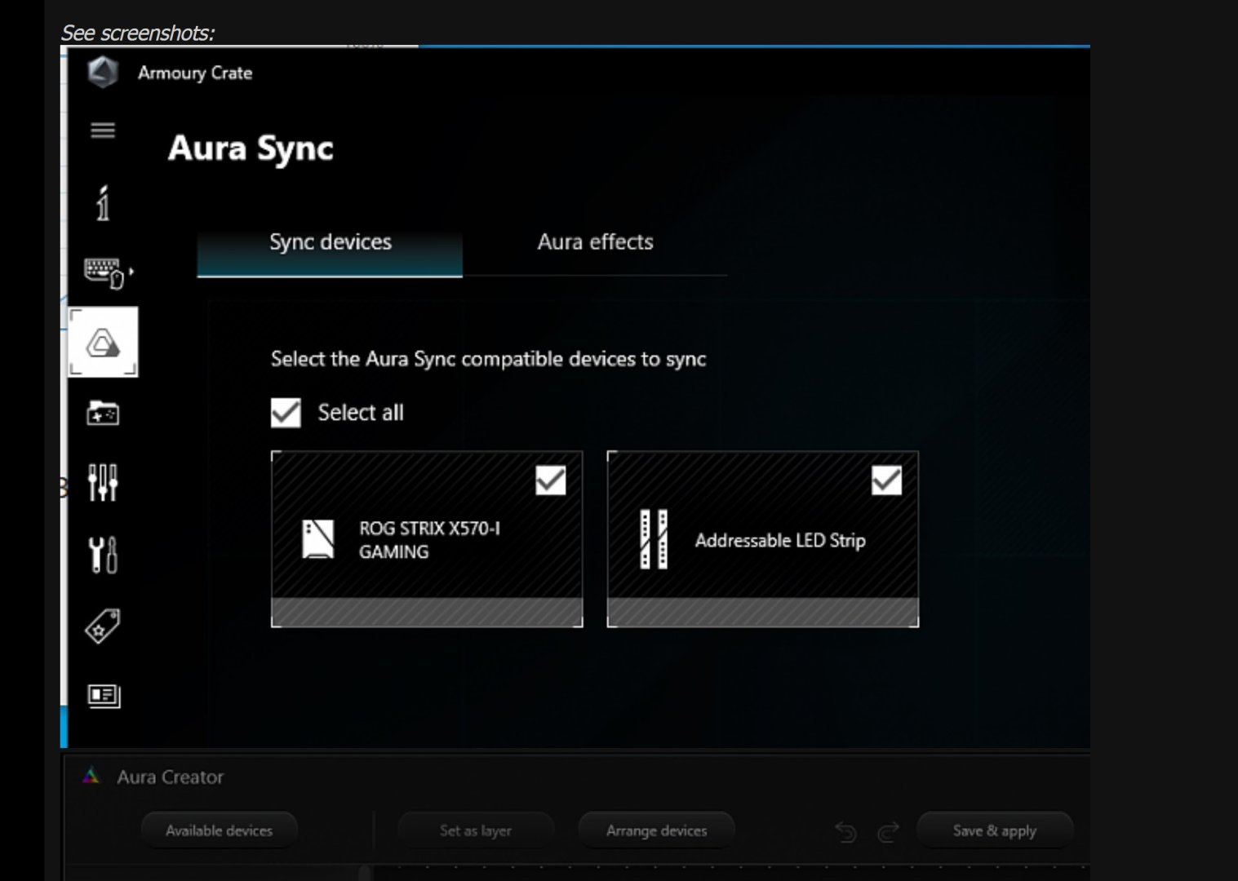Click the ROG STRIX X570-I GAMING label

[429, 540]
